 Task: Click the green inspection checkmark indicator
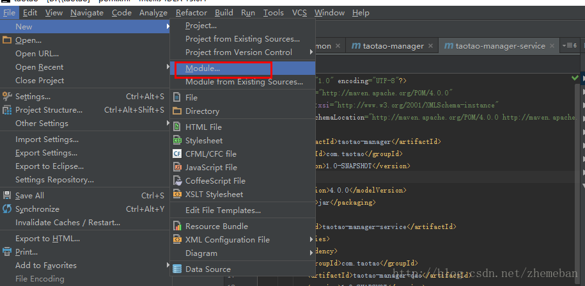(575, 77)
